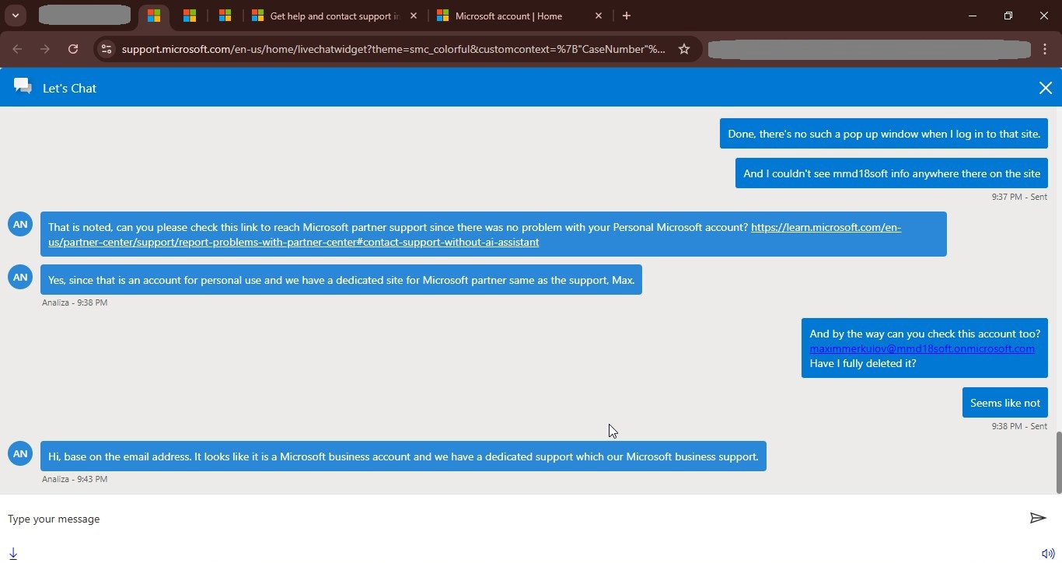Click the address bar URL

pos(393,49)
